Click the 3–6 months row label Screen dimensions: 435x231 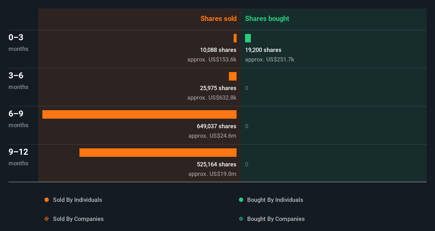[18, 81]
